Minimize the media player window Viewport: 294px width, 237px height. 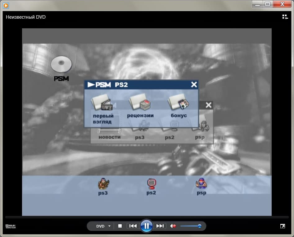(257, 4)
